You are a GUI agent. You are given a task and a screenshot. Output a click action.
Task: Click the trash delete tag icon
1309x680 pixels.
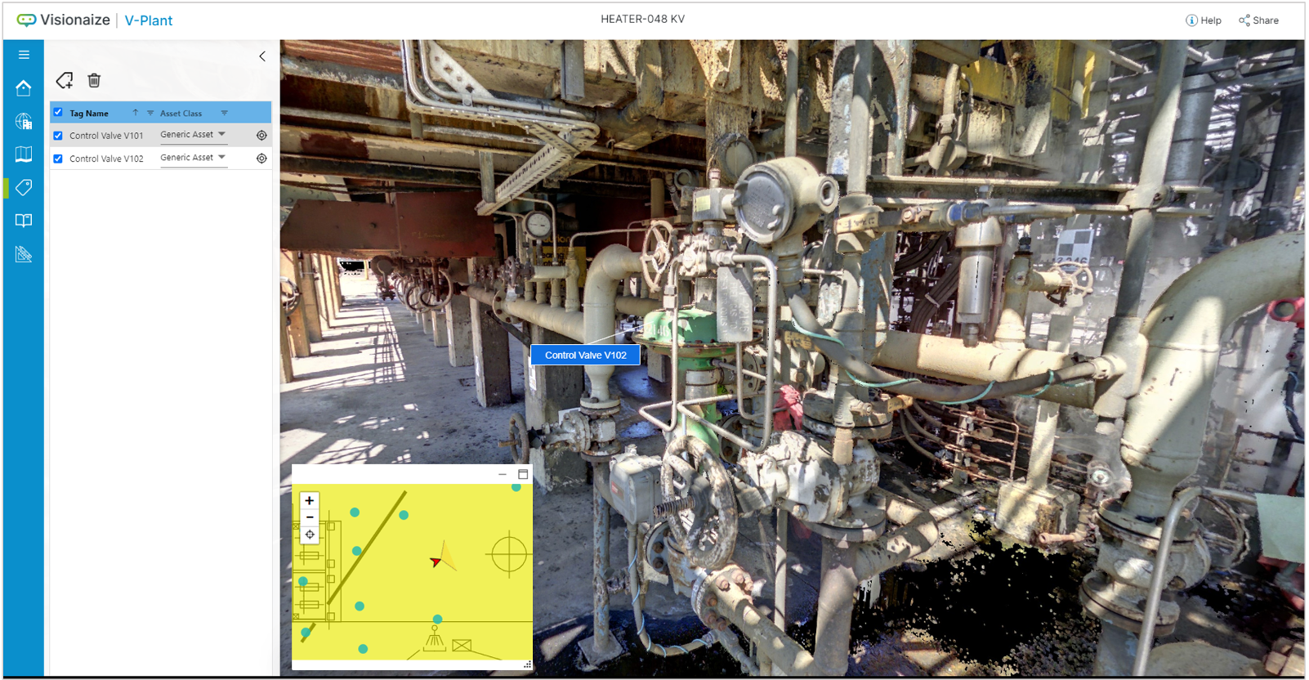94,80
